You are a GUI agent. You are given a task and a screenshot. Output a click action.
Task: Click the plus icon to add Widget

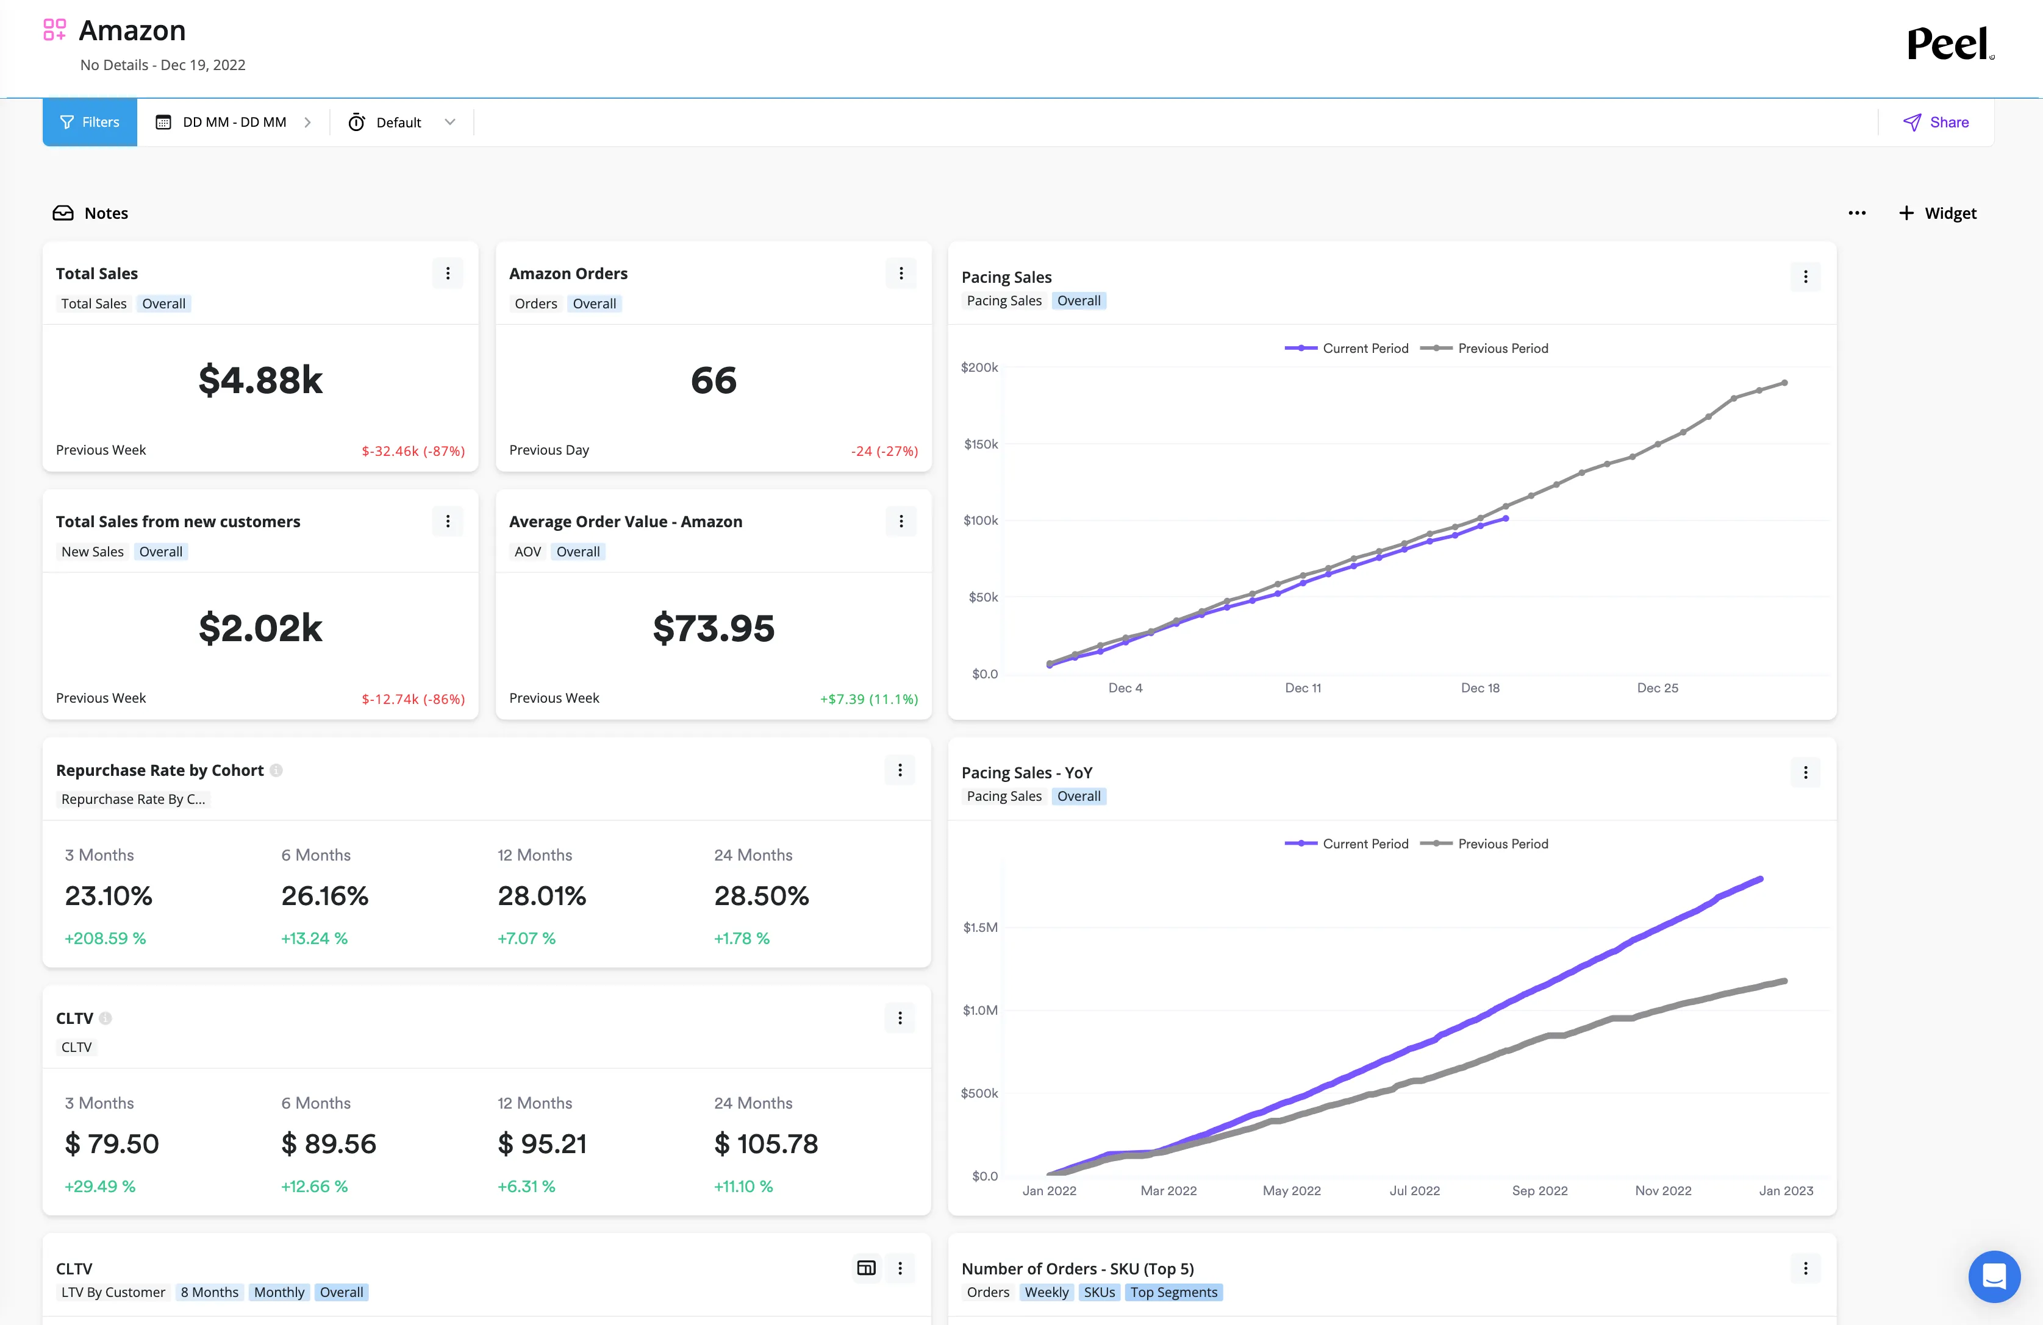(1906, 213)
